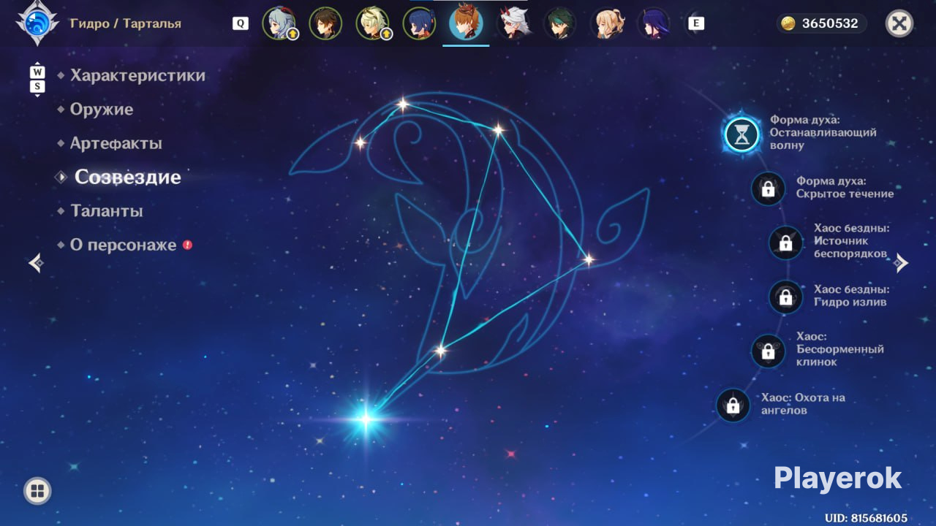Click the largest glowing star of the constellation

point(366,419)
